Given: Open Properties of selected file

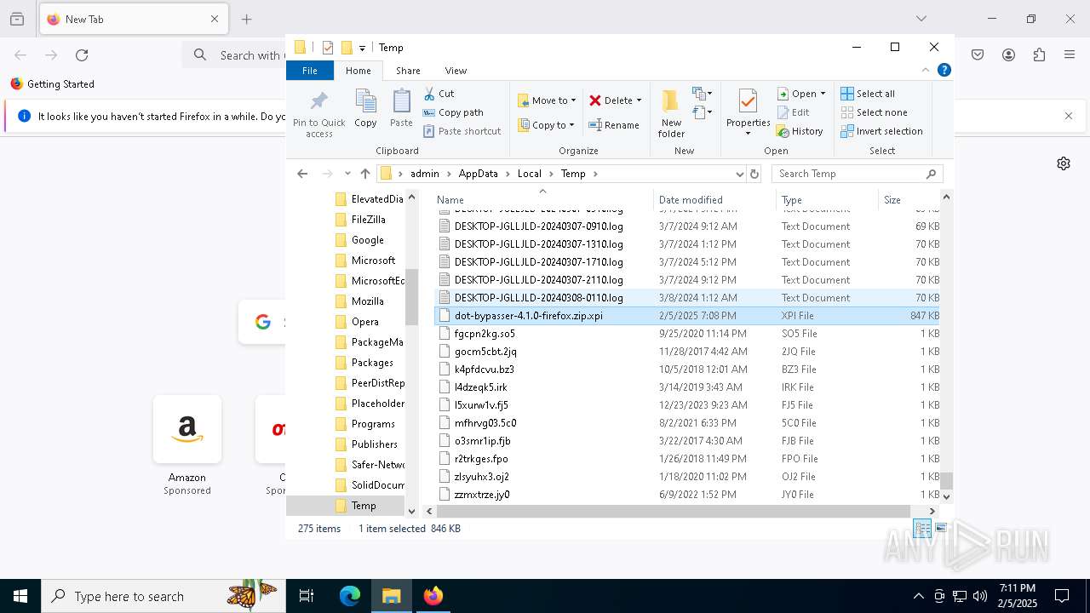Looking at the screenshot, I should [748, 112].
